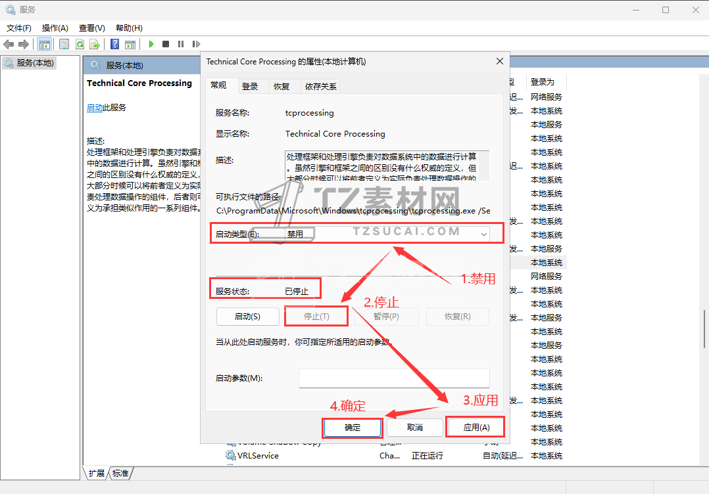Click the 停止(T) button
The image size is (709, 494).
pos(316,317)
